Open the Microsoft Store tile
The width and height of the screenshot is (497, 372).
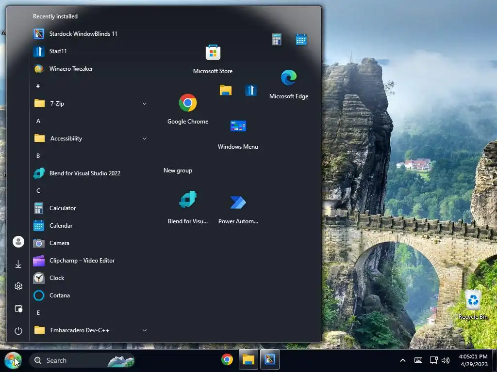213,59
